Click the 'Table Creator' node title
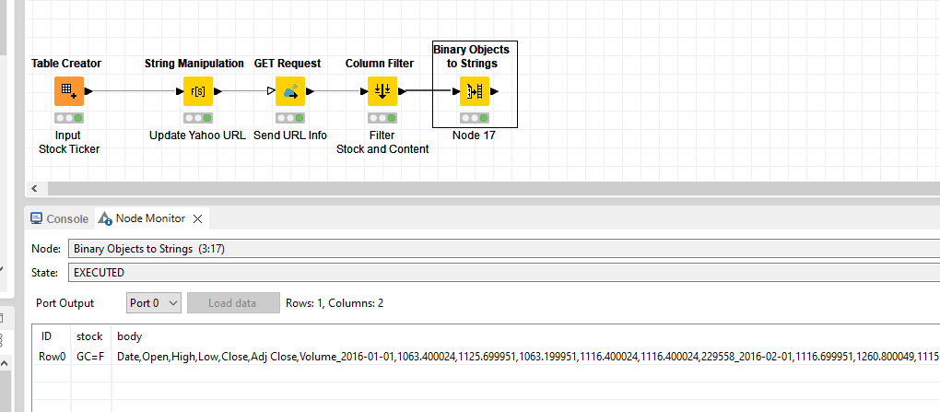This screenshot has height=412, width=940. tap(66, 64)
